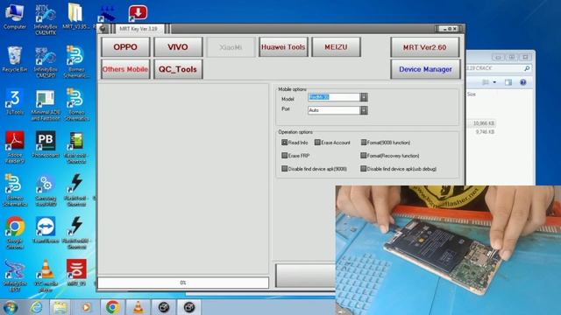
Task: Switch to VLC on the taskbar
Action: click(138, 307)
